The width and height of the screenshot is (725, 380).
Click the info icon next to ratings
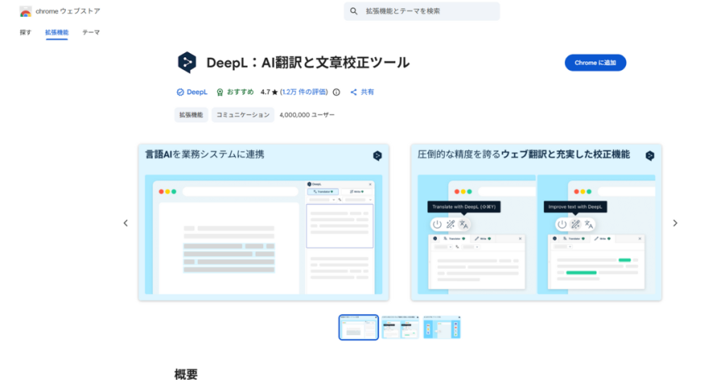click(x=336, y=92)
